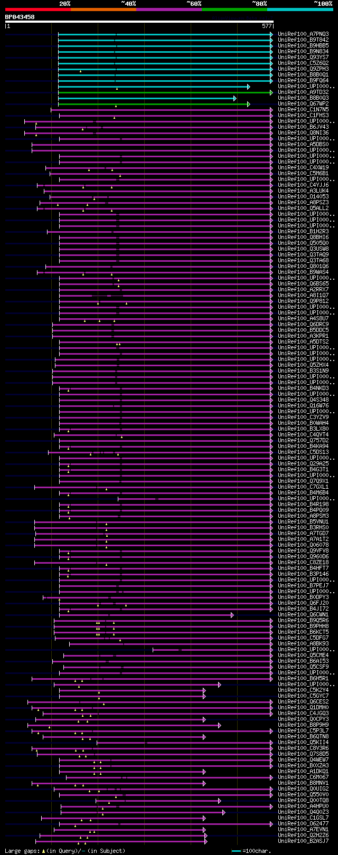Click the white query sequence ruler bar
Screen dimensions: 338x855
coord(139,22)
